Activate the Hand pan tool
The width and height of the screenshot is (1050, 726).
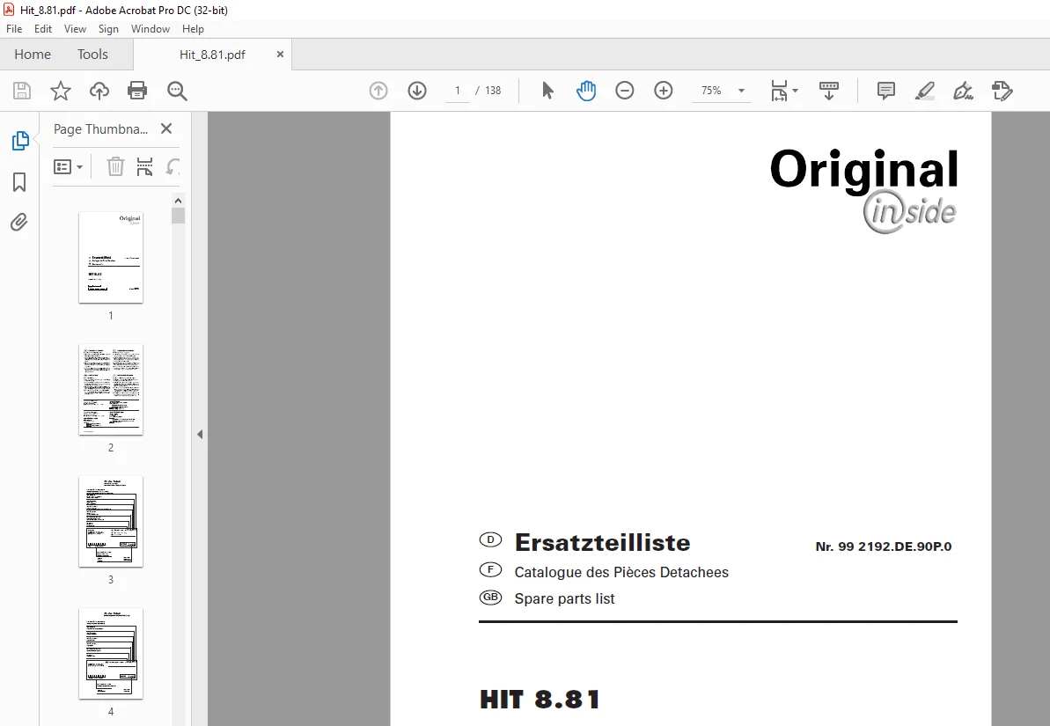click(x=586, y=91)
